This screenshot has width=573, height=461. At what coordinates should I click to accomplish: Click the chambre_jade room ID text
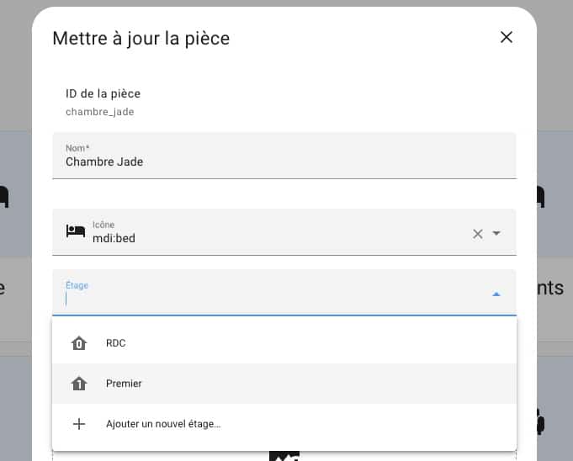pos(100,112)
